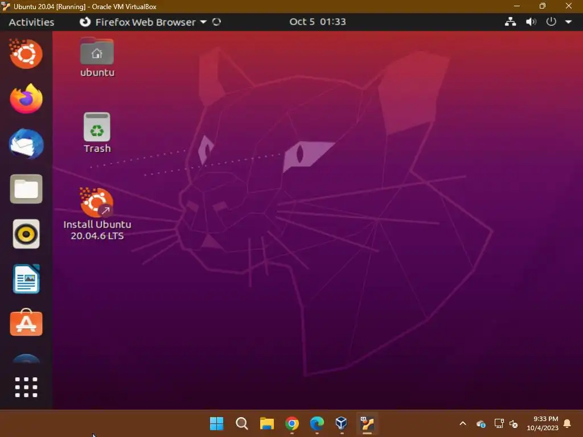Open Install Ubuntu from the dock
This screenshot has width=583, height=437.
tap(26, 54)
